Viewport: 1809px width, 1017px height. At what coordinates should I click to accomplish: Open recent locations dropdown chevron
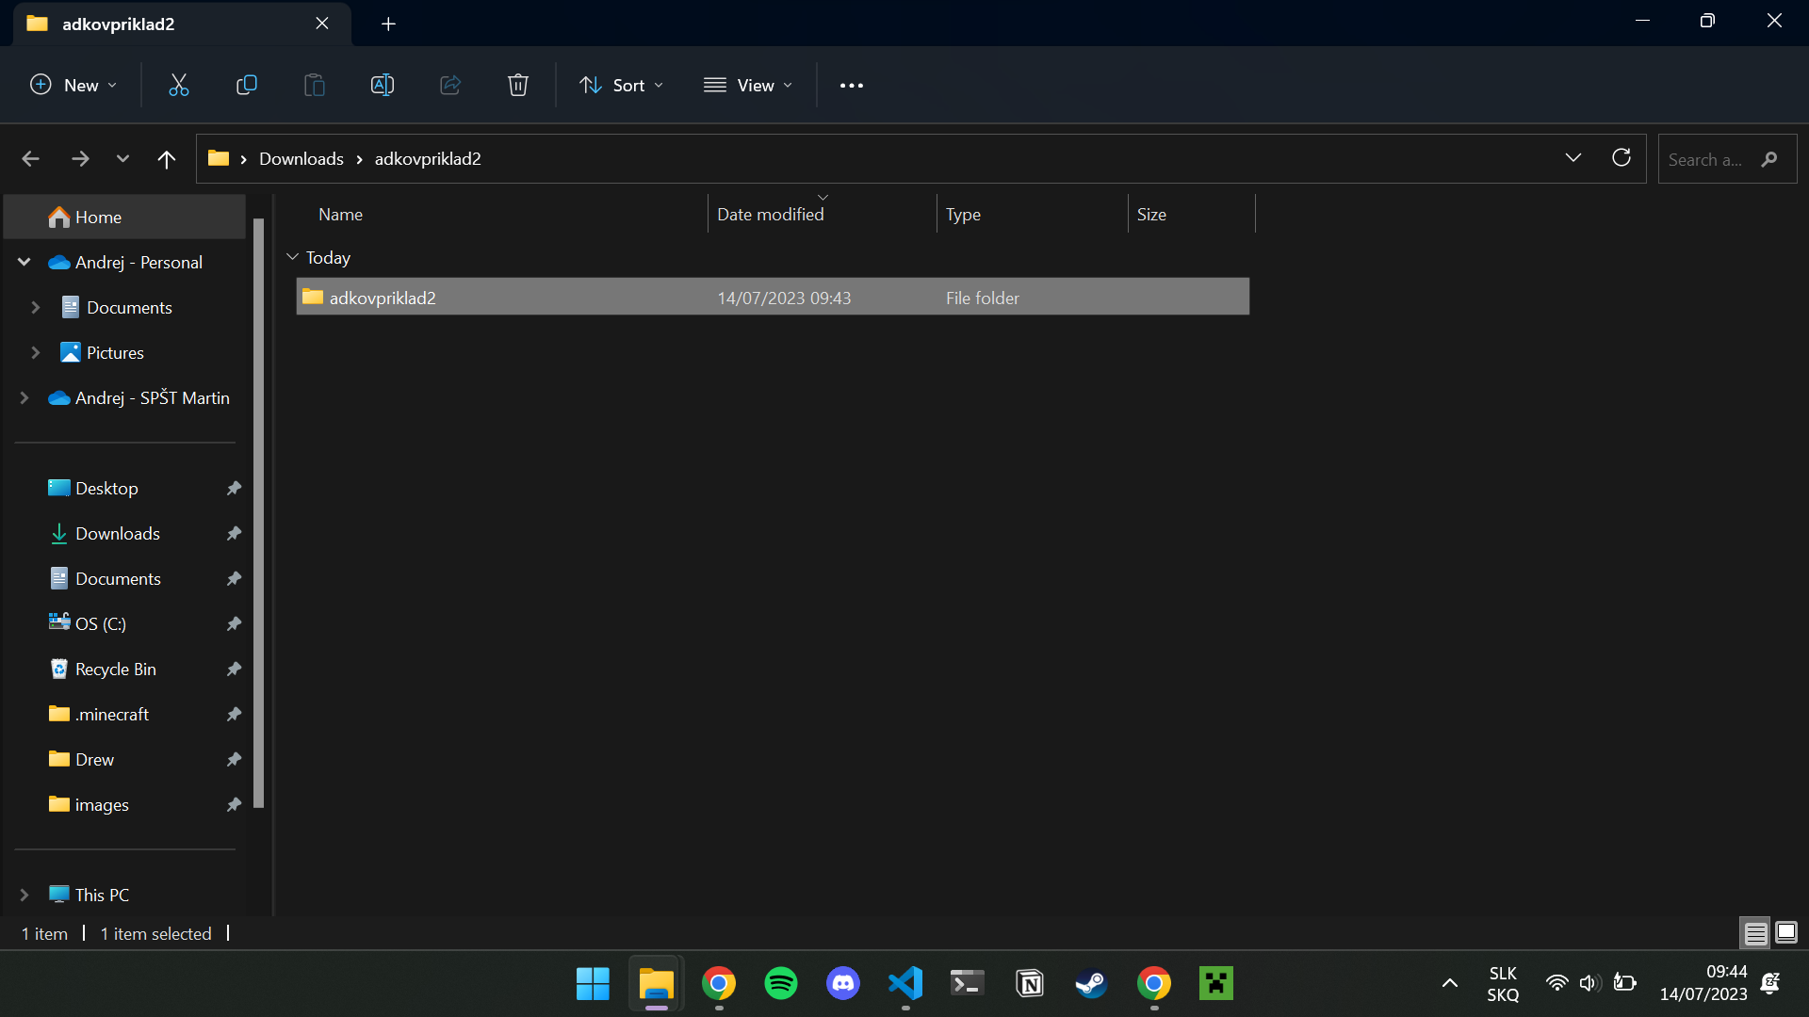122,159
